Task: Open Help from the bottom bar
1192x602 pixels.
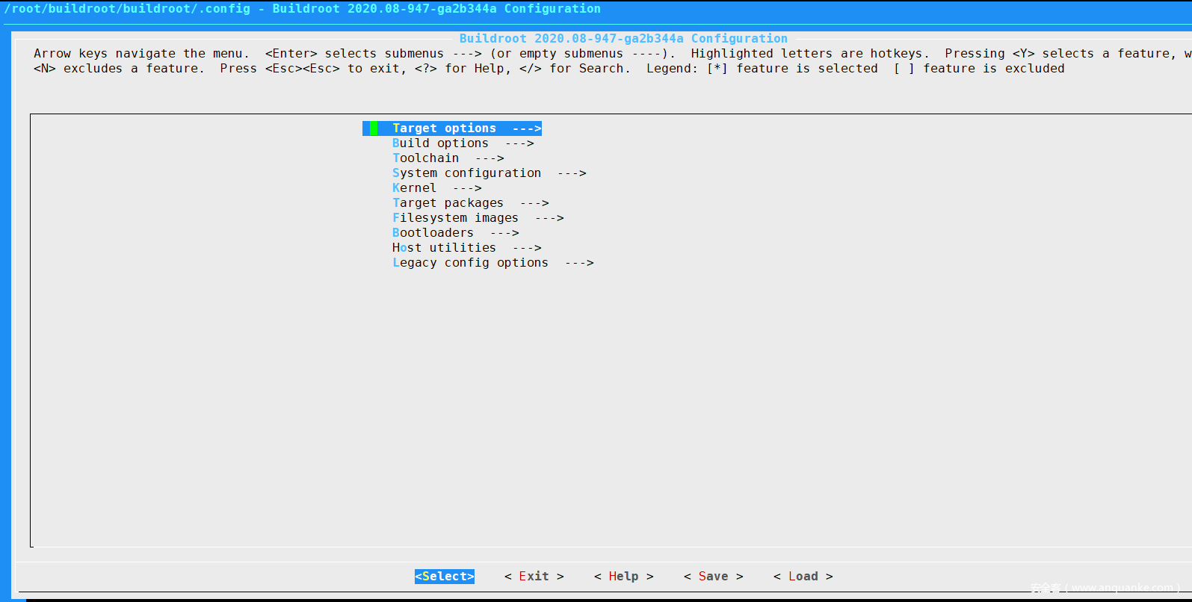Action: [x=623, y=577]
